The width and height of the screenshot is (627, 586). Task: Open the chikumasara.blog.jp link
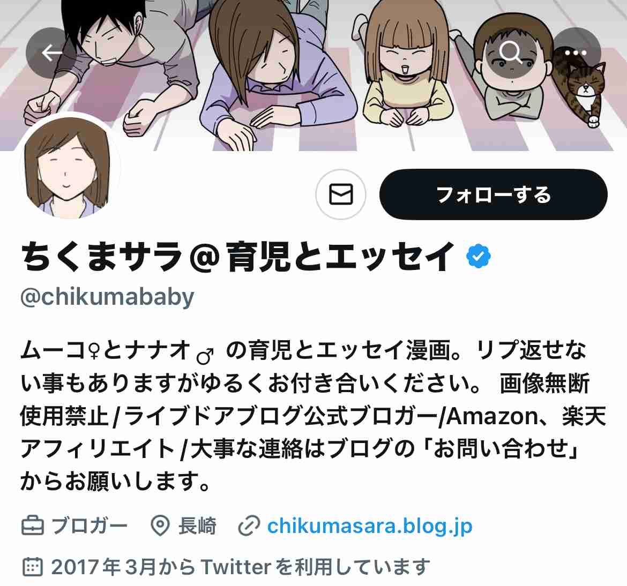point(370,525)
